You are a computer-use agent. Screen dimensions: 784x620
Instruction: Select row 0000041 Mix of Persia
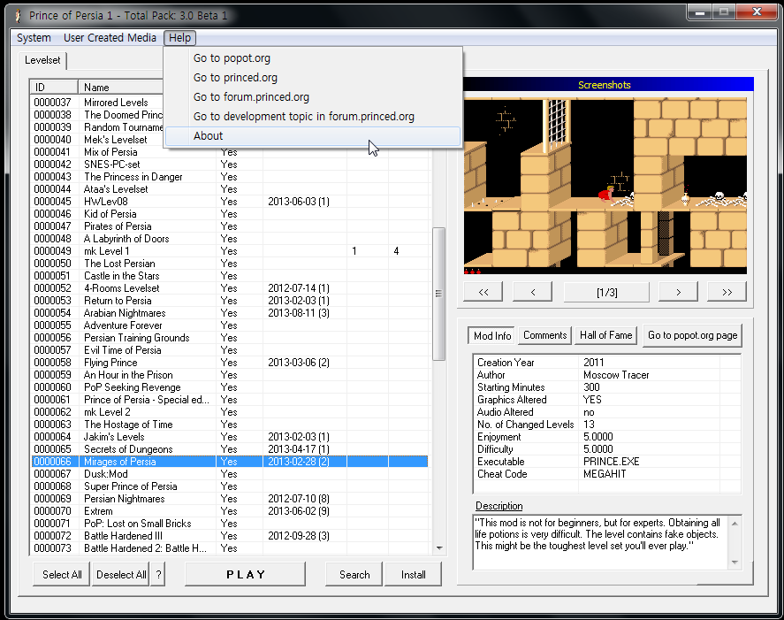pyautogui.click(x=230, y=151)
